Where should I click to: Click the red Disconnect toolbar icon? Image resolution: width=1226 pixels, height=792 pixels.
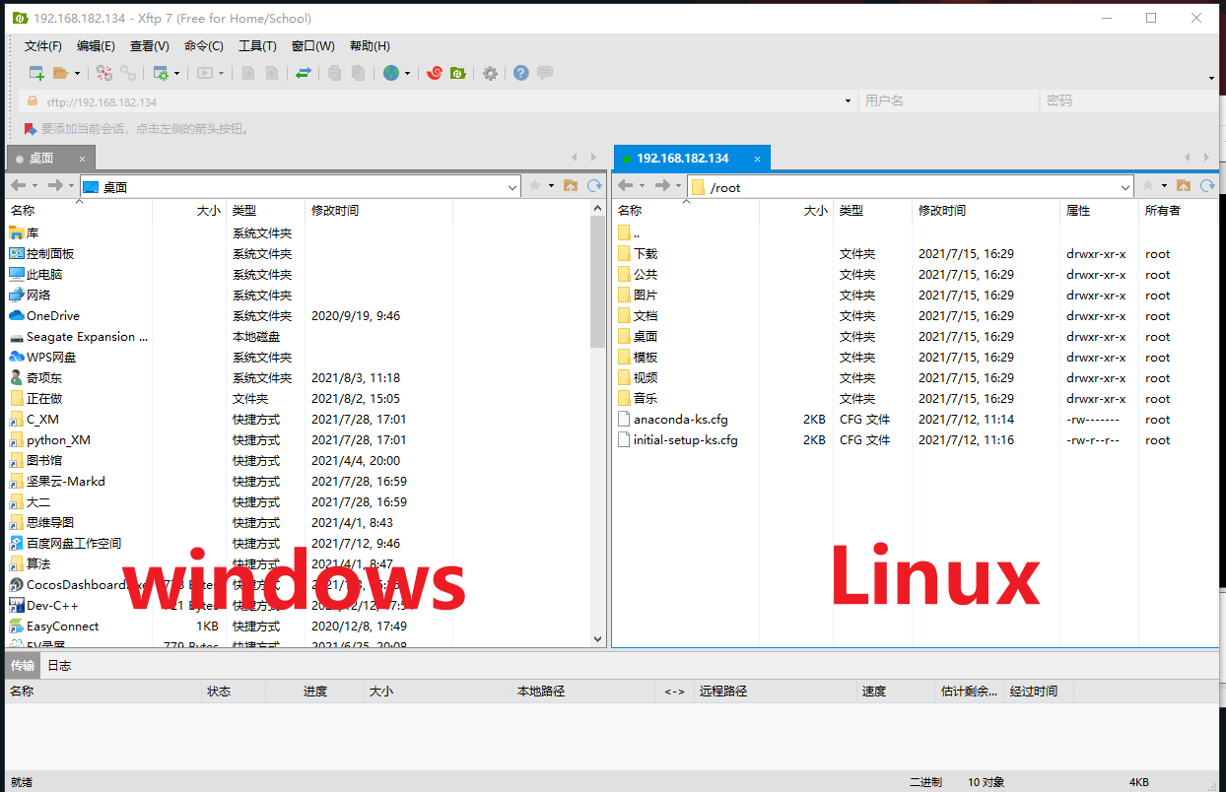(103, 73)
